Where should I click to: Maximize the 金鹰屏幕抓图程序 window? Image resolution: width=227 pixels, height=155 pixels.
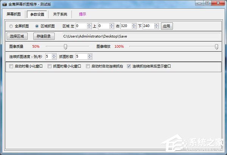click(207, 3)
